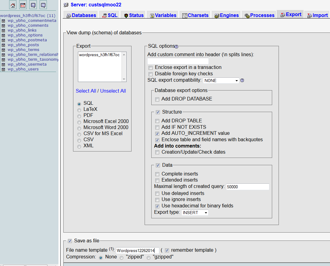Select the CSV for MS Excel format

pyautogui.click(x=79, y=134)
